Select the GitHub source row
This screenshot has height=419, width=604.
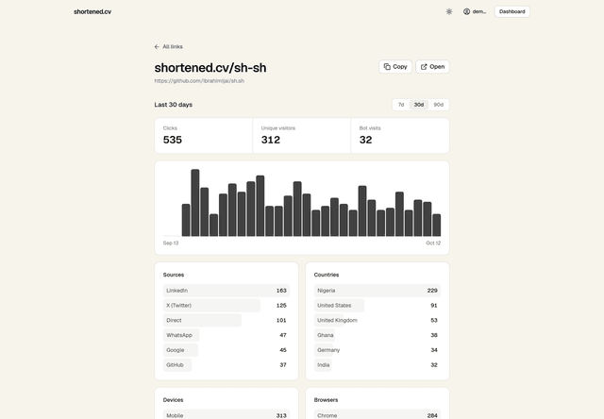point(226,365)
